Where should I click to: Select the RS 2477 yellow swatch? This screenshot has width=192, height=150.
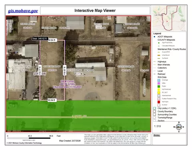159,93
